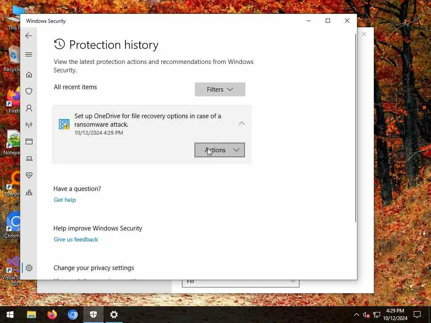Screen dimensions: 431x323
Task: Click the taskbar clock showing 4:29 PM
Action: click(395, 315)
